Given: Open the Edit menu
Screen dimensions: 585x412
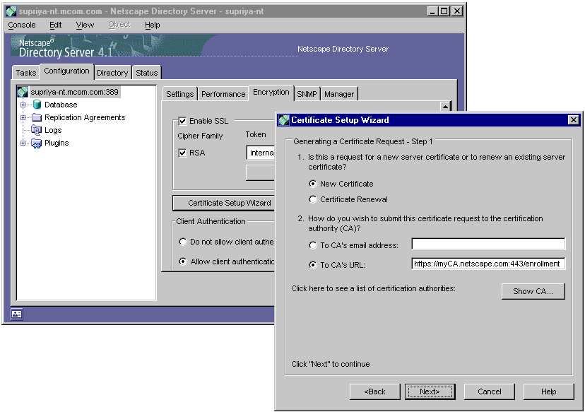Looking at the screenshot, I should click(x=55, y=25).
